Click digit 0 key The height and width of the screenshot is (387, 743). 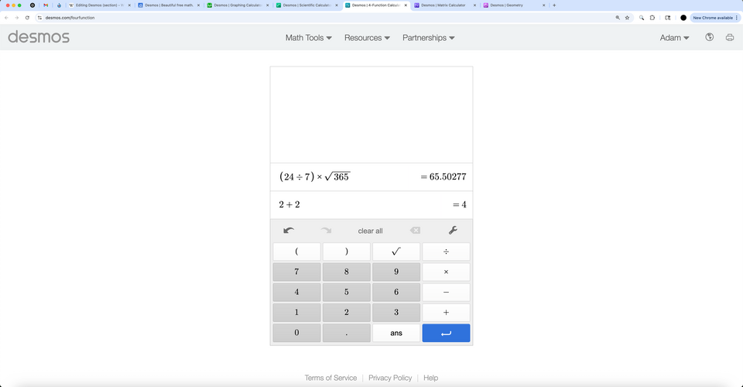[x=296, y=333]
